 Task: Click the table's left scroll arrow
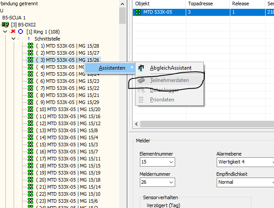point(136,124)
